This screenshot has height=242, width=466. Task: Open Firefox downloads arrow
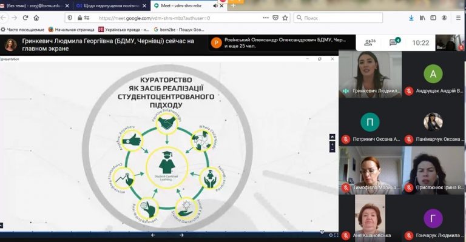click(x=411, y=18)
